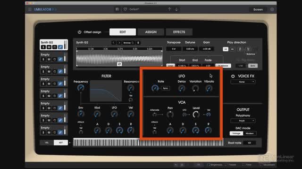Viewport: 302px width, 169px height.
Task: Enable LFO Rate Sync button
Action: click(x=166, y=88)
